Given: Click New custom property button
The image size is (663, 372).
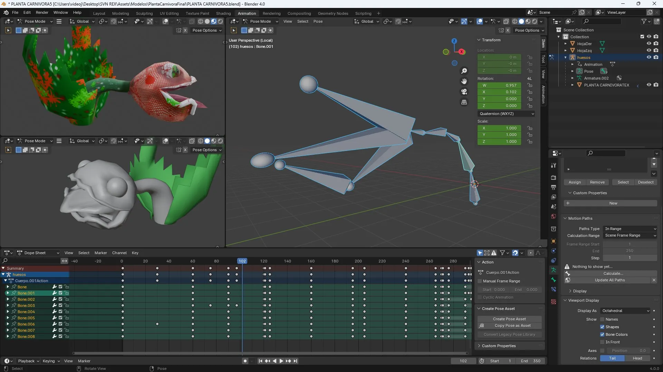Looking at the screenshot, I should pyautogui.click(x=611, y=204).
